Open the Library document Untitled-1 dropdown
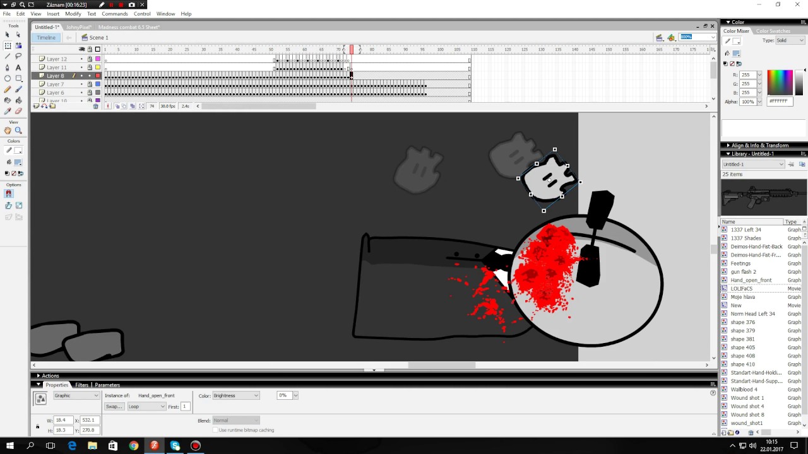Viewport: 808px width, 454px height. coord(753,165)
